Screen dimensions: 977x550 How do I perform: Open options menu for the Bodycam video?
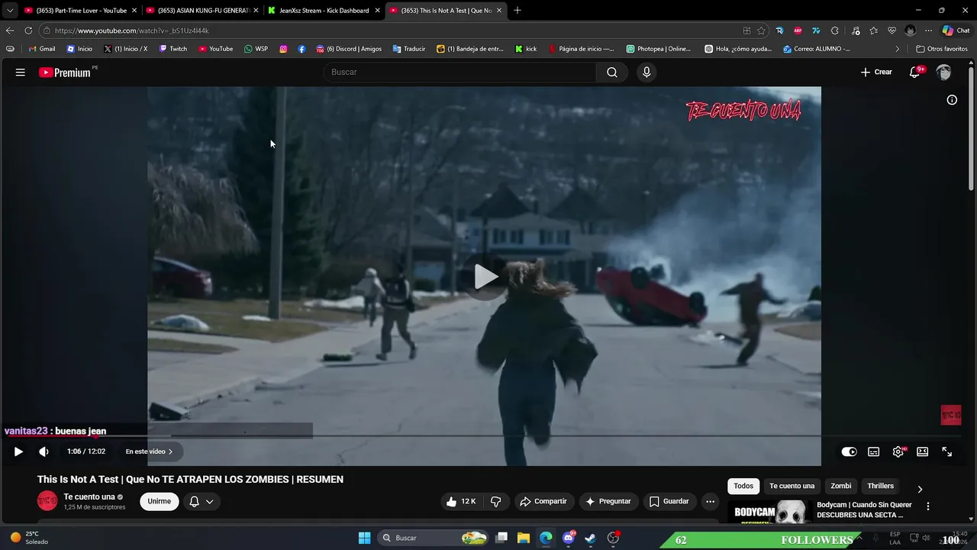coord(928,506)
